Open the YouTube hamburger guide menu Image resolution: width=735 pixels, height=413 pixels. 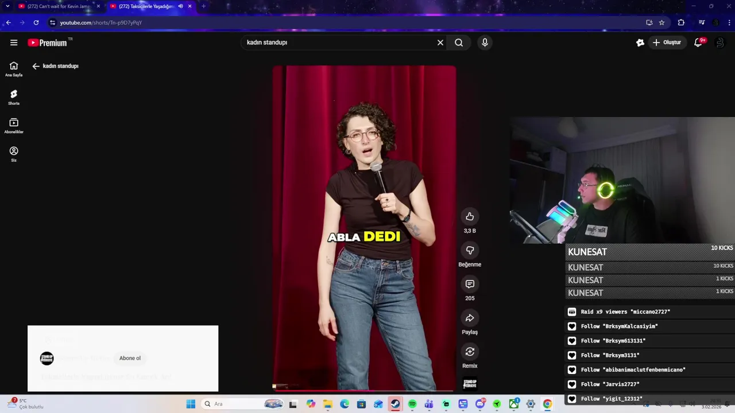pyautogui.click(x=14, y=42)
